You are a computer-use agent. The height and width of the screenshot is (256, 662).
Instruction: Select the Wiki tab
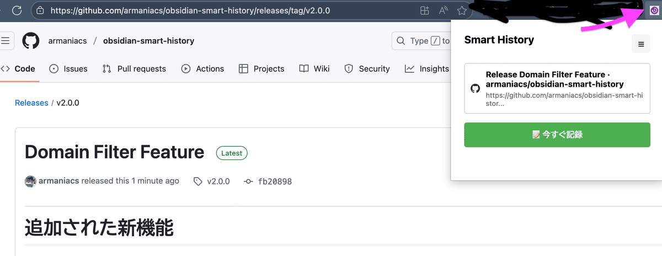pyautogui.click(x=314, y=69)
